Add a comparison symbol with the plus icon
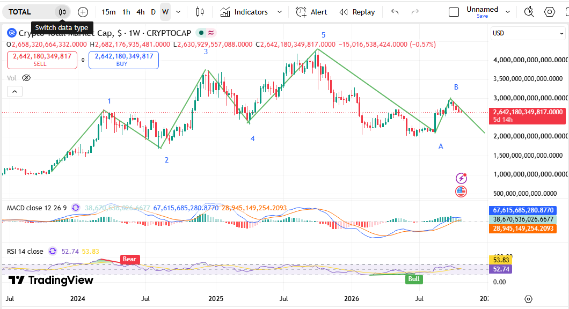The height and width of the screenshot is (309, 569). click(83, 12)
